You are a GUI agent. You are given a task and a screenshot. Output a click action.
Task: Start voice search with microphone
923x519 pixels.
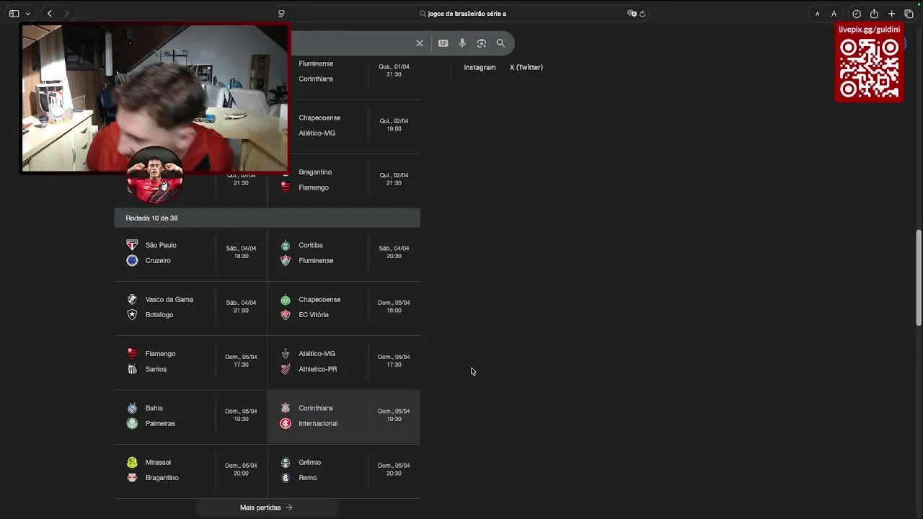click(x=462, y=43)
